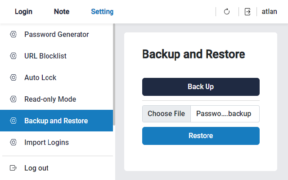Switch to the Login tab
The width and height of the screenshot is (288, 180).
[23, 12]
